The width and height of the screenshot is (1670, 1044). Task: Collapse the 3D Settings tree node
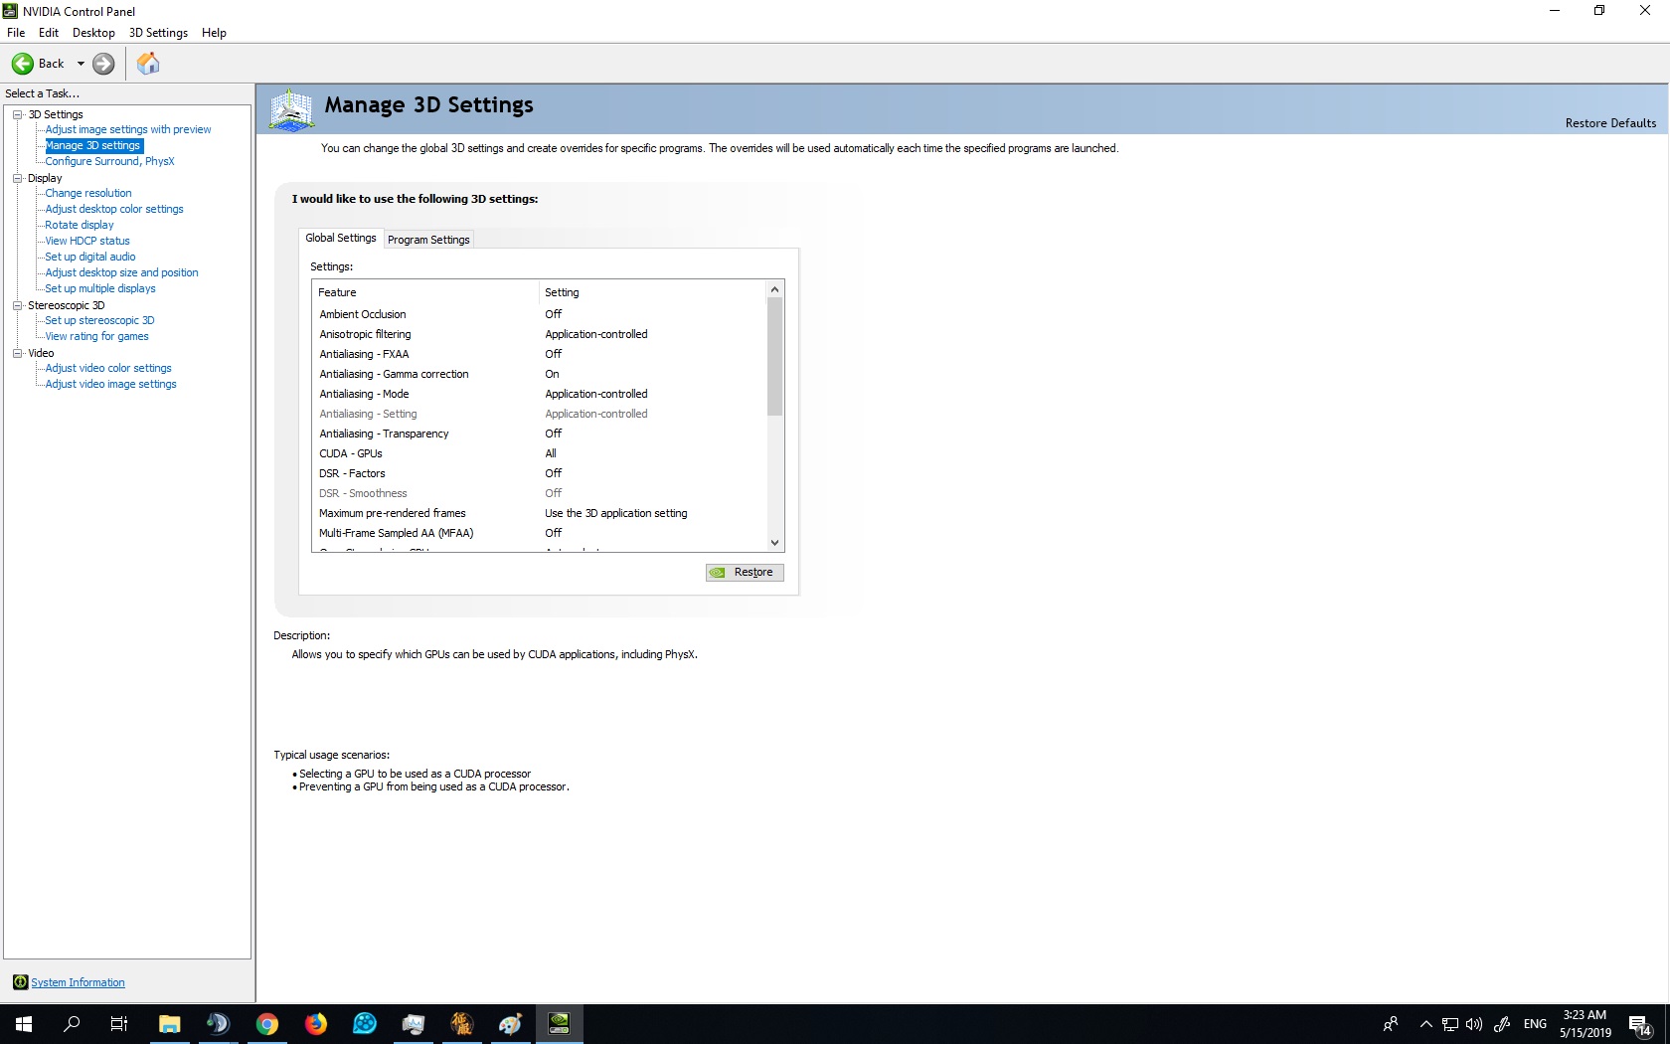[x=17, y=114]
